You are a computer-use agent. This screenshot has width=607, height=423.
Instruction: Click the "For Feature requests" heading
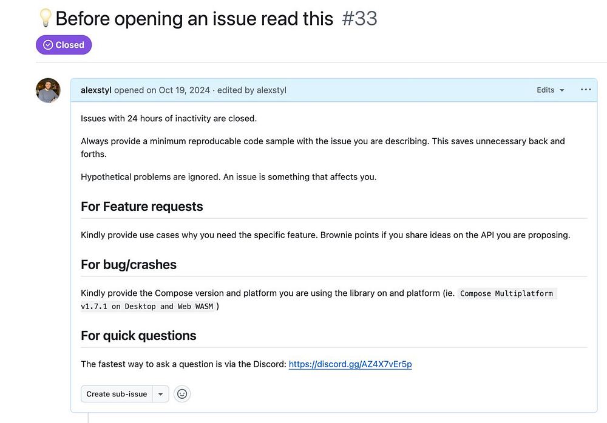[142, 207]
